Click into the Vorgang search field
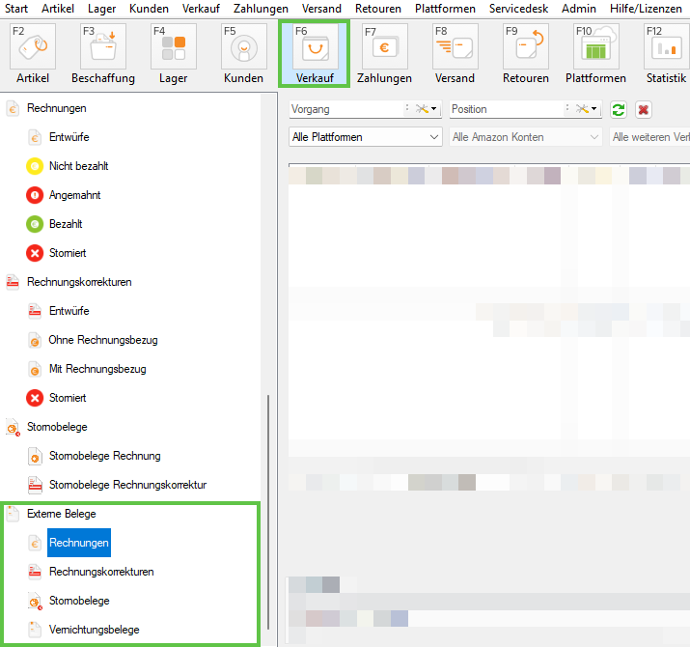Image resolution: width=690 pixels, height=647 pixels. point(345,110)
